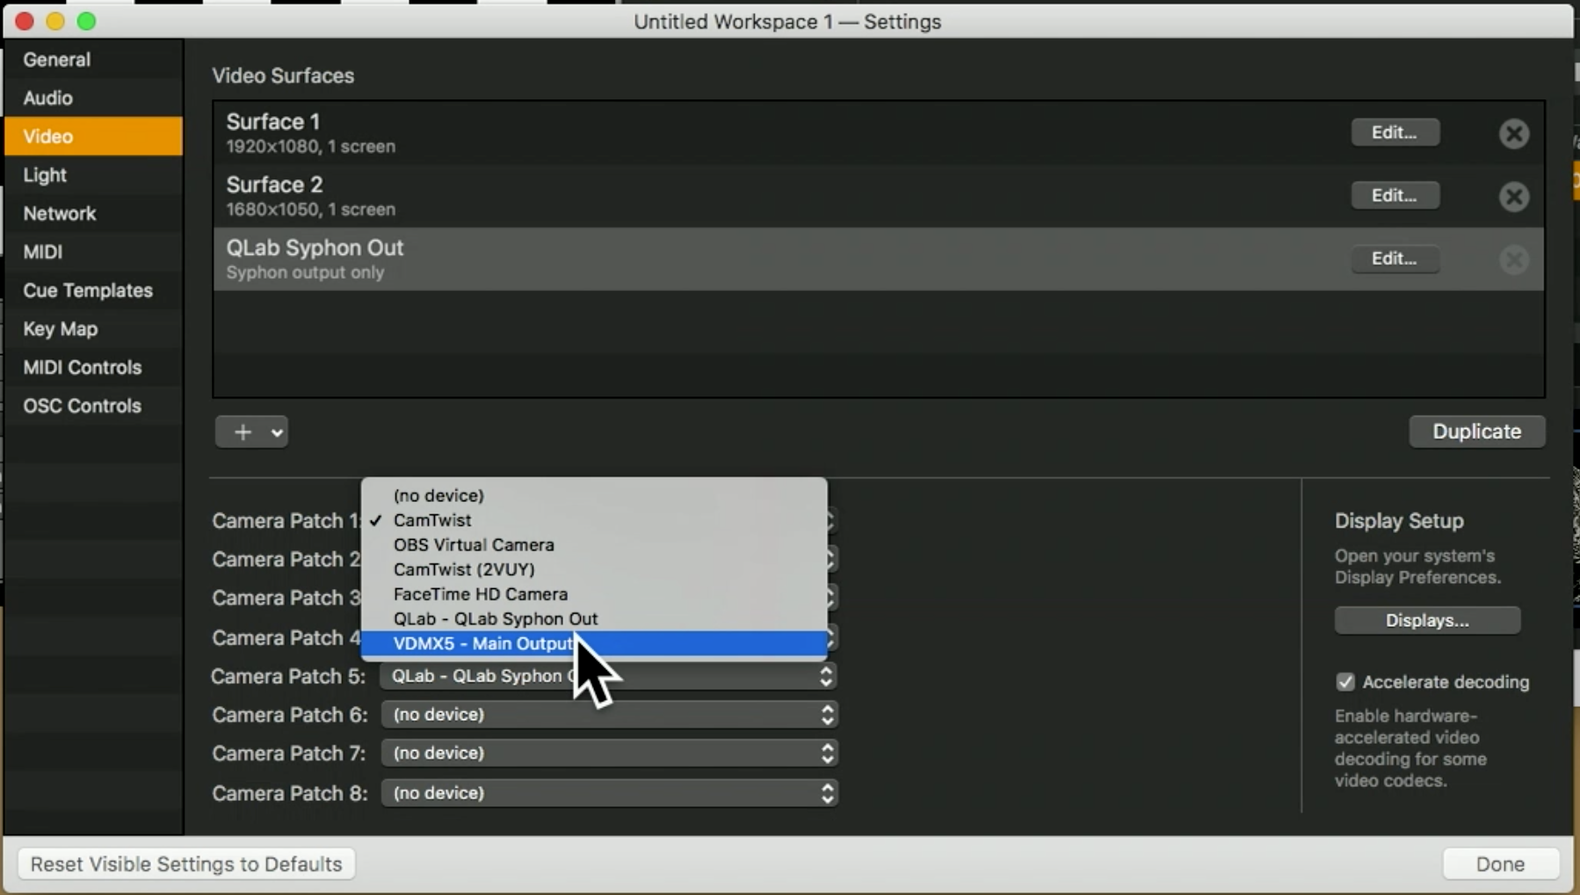Duplicate the selected video surface

click(1476, 432)
